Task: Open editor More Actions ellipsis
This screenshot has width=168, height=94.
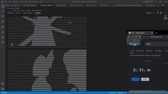Action: pyautogui.click(x=166, y=5)
